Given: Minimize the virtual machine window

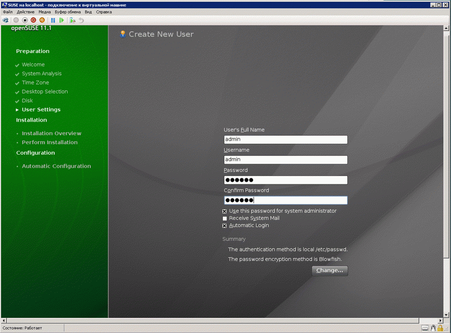Looking at the screenshot, I should 433,5.
